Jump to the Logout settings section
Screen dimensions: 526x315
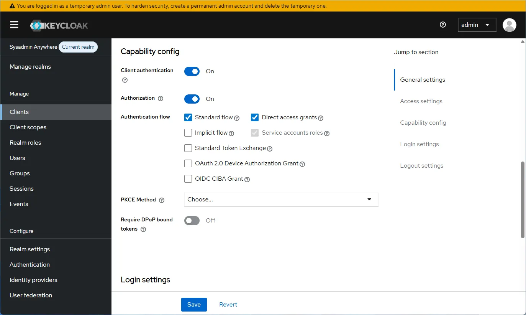[x=421, y=165]
